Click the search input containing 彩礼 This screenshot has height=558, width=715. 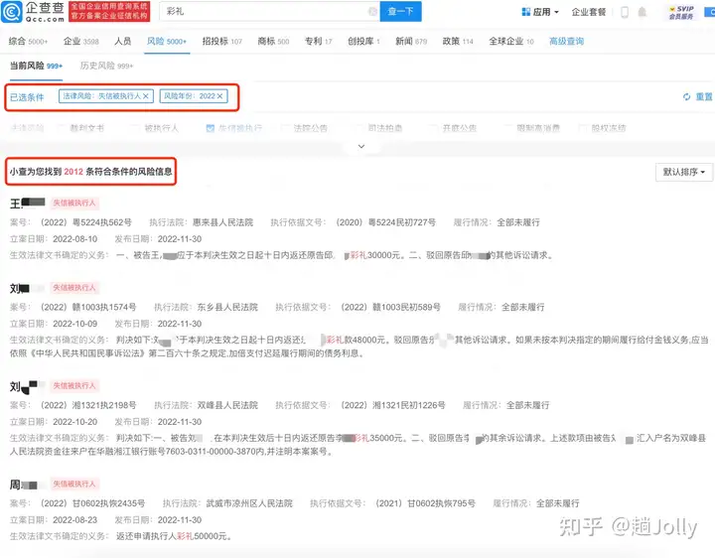point(269,11)
